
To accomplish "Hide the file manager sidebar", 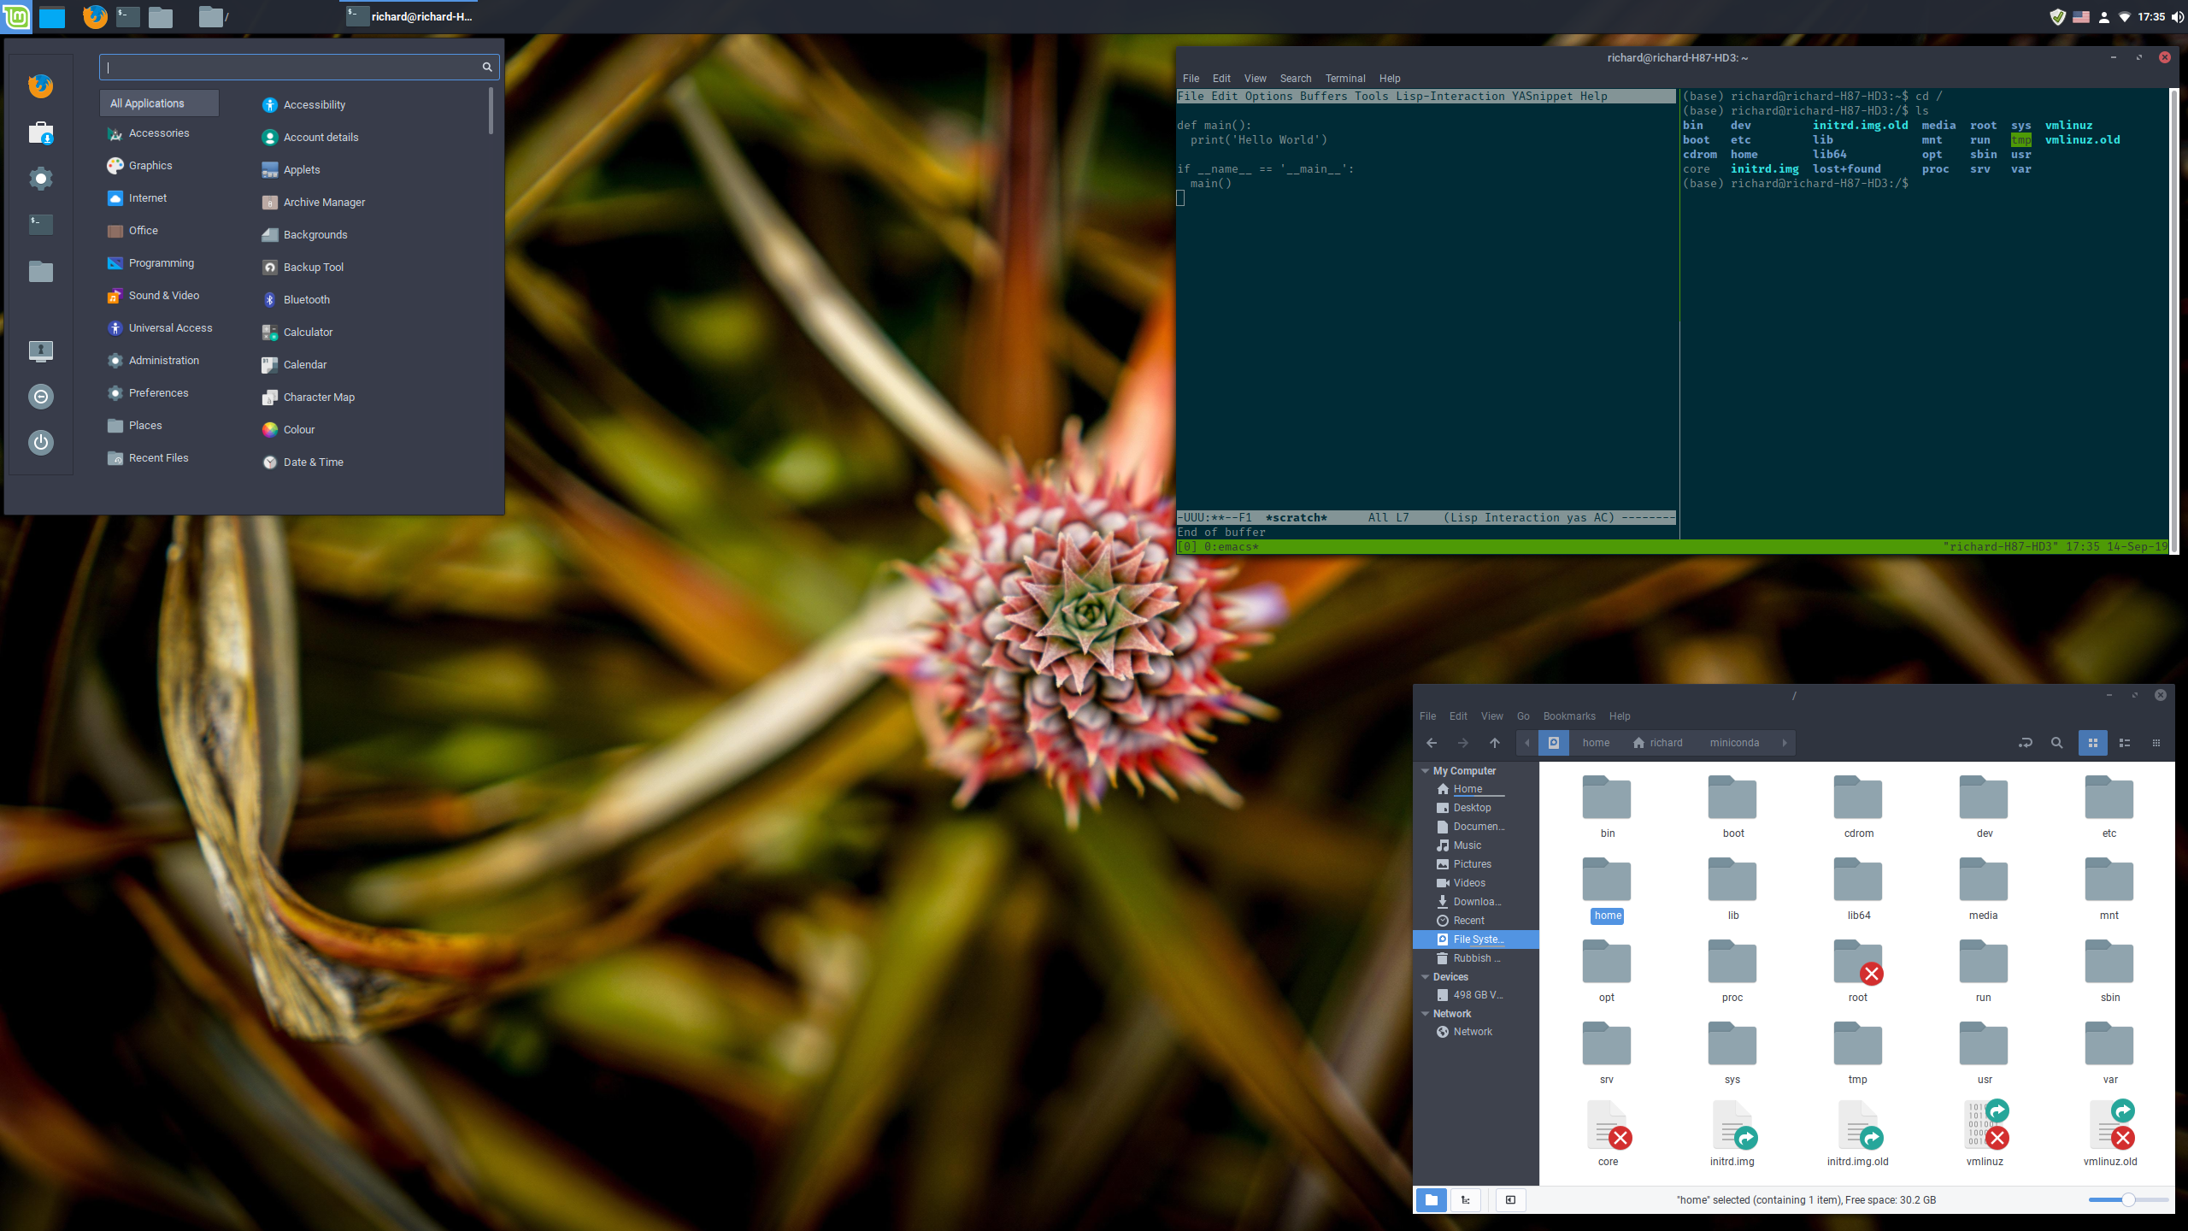I will [1510, 1199].
